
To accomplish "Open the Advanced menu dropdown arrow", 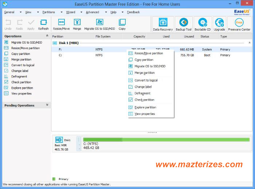I will pos(106,12).
